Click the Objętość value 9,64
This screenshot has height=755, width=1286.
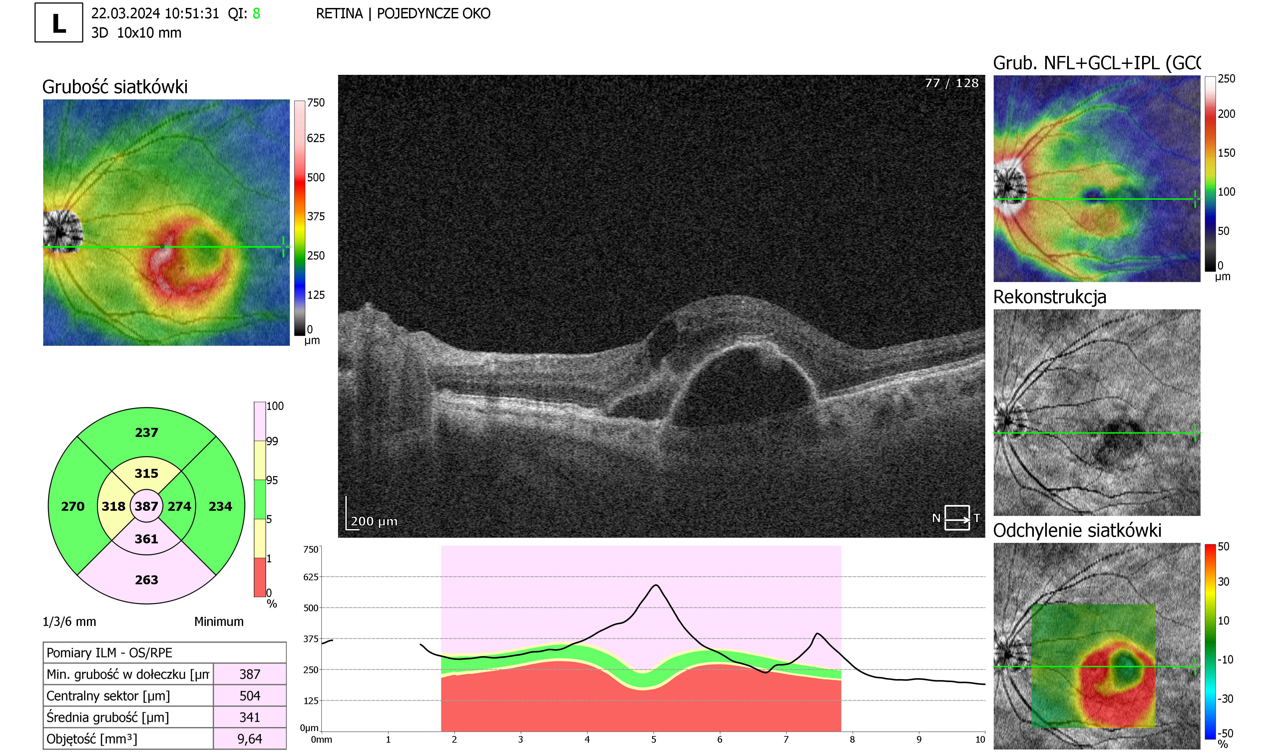[250, 738]
